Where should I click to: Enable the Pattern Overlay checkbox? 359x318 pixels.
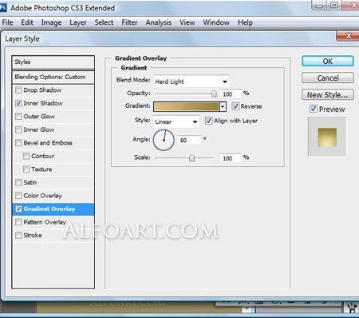pos(18,222)
